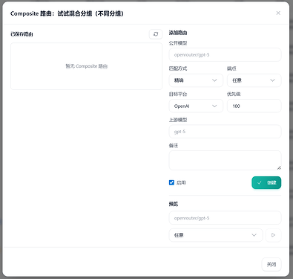293x279 pixels.
Task: Expand the preview endpoint dropdown 任意
Action: click(x=216, y=235)
